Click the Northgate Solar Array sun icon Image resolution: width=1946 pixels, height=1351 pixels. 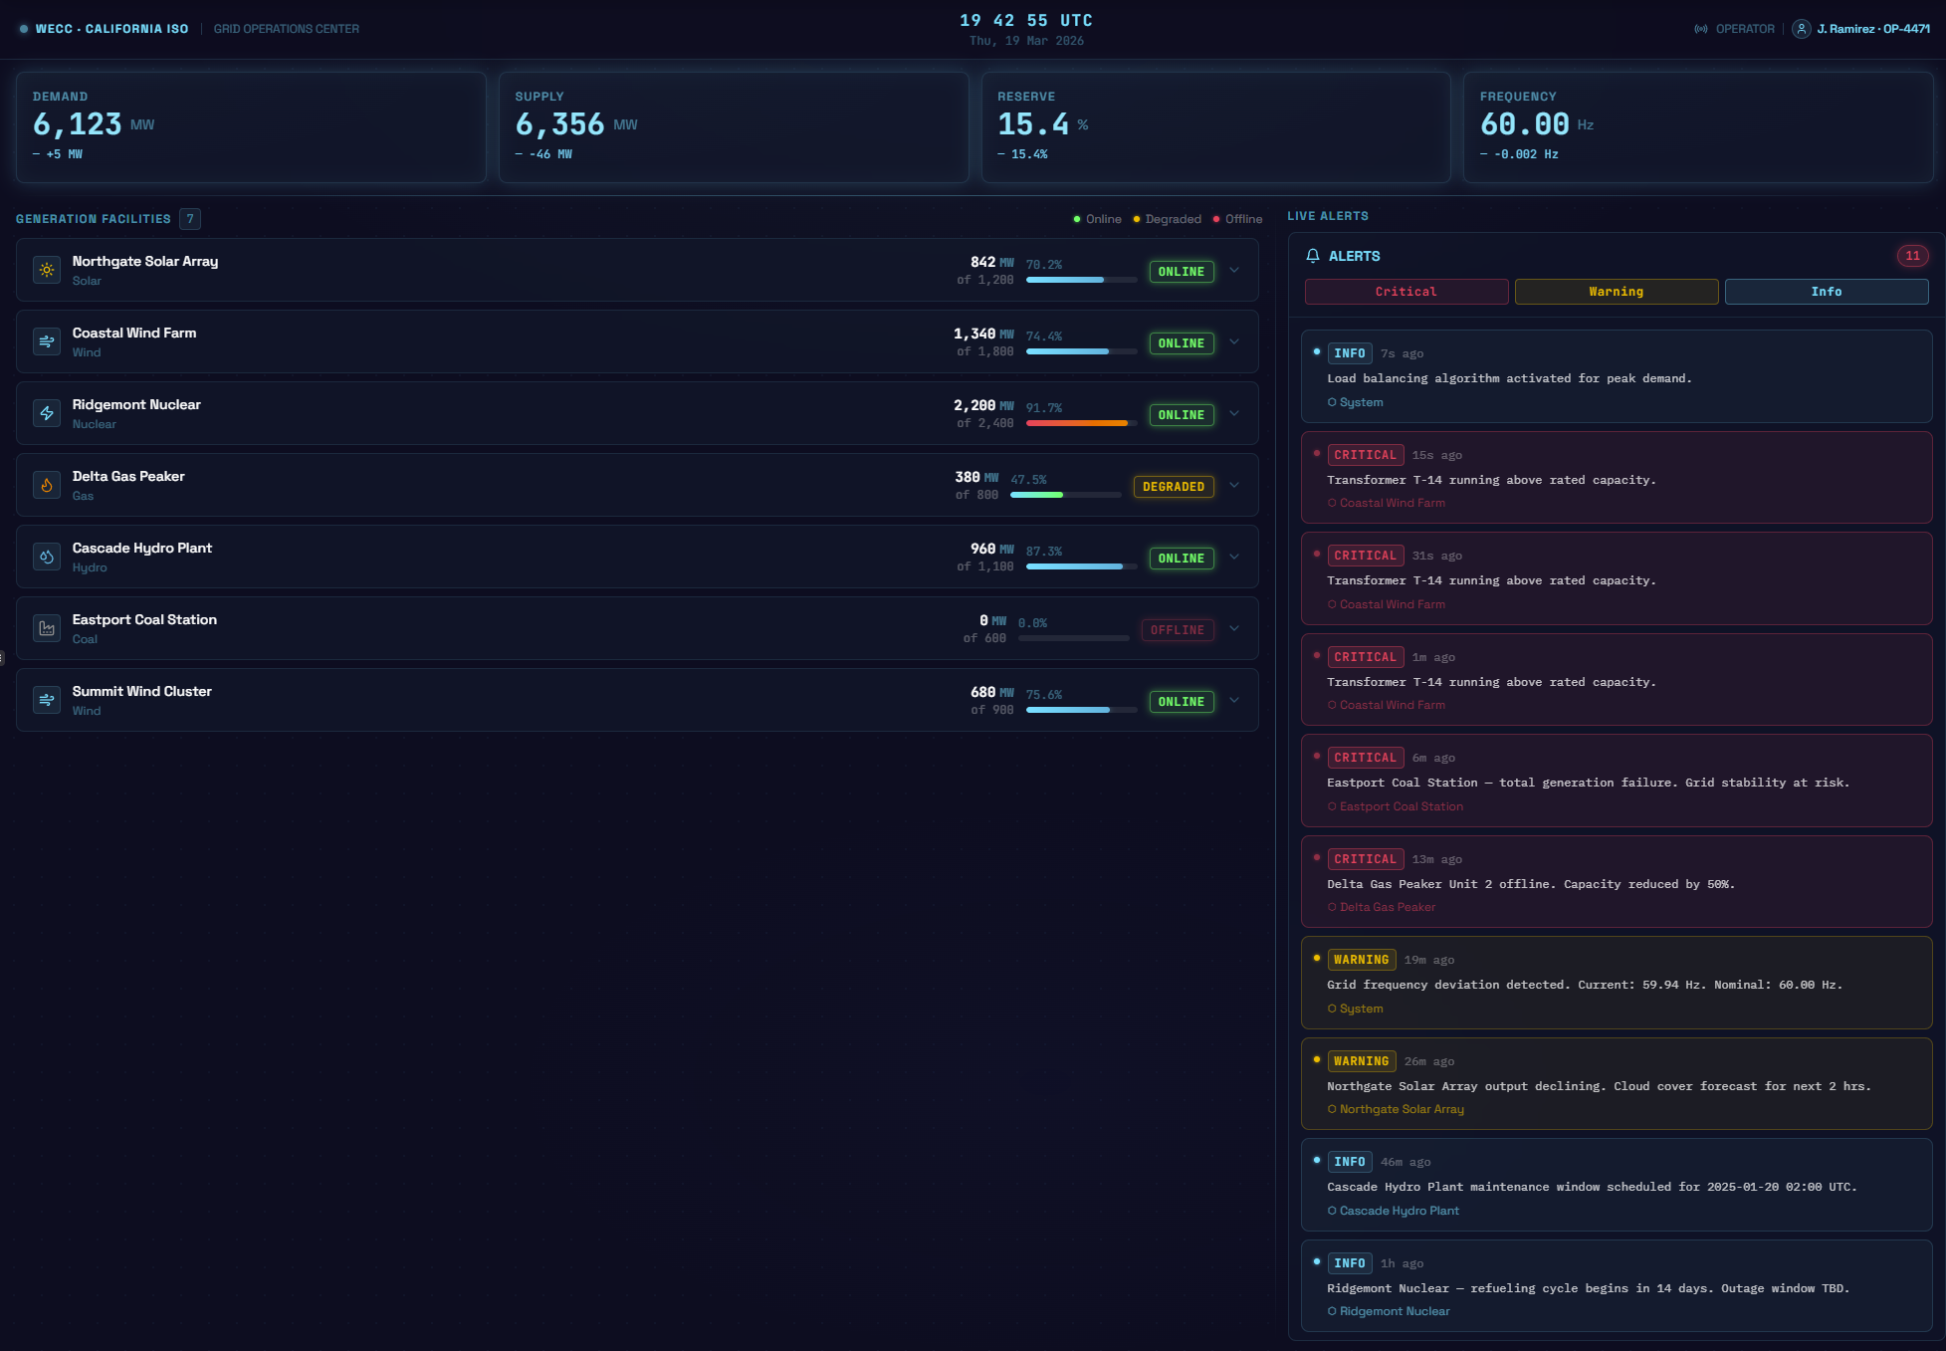(47, 270)
